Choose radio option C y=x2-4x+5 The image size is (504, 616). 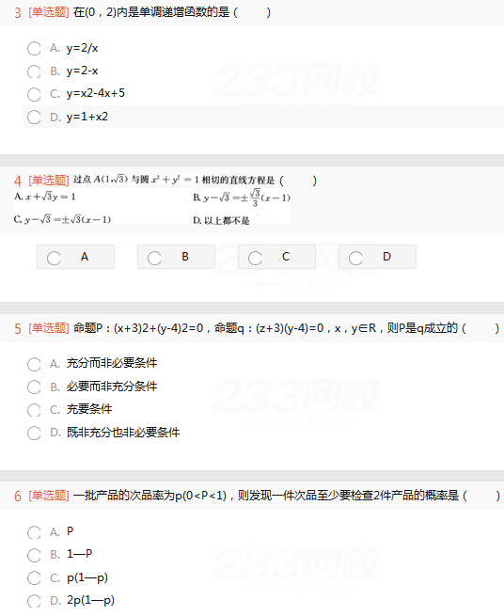click(34, 94)
